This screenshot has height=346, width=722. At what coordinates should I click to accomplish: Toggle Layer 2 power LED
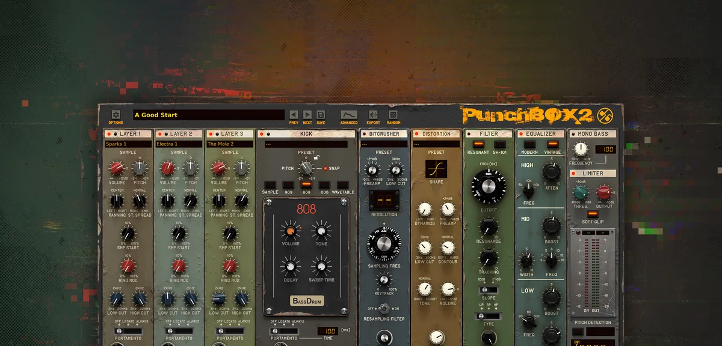159,134
